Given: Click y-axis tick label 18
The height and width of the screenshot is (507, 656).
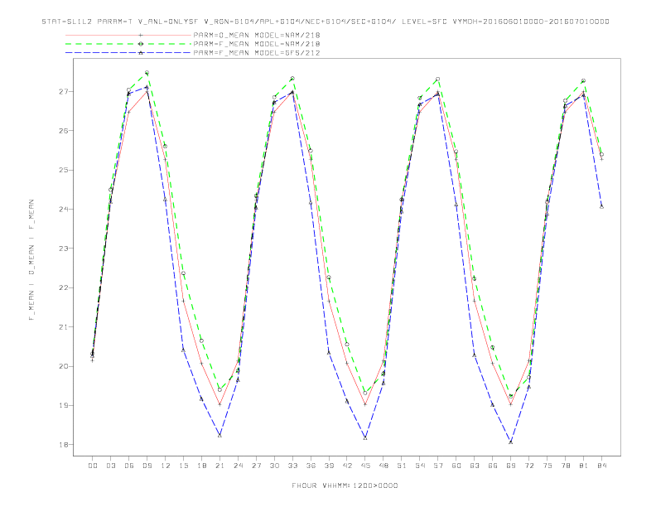Looking at the screenshot, I should pos(64,445).
